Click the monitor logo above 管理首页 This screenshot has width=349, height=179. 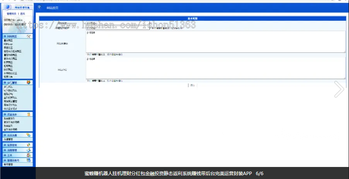click(x=8, y=7)
